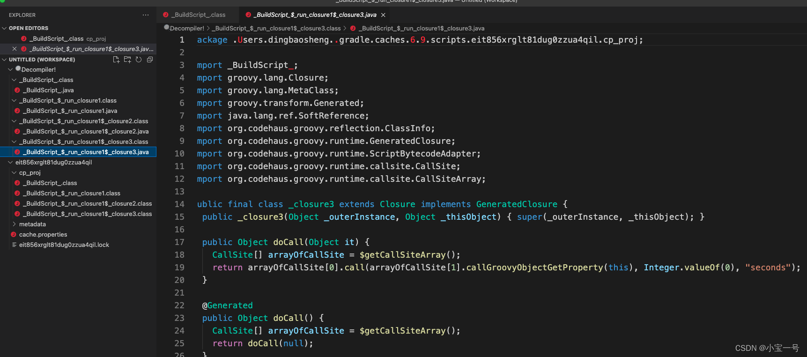Click line number 14 in the gutter
807x357 pixels.
[x=179, y=204]
